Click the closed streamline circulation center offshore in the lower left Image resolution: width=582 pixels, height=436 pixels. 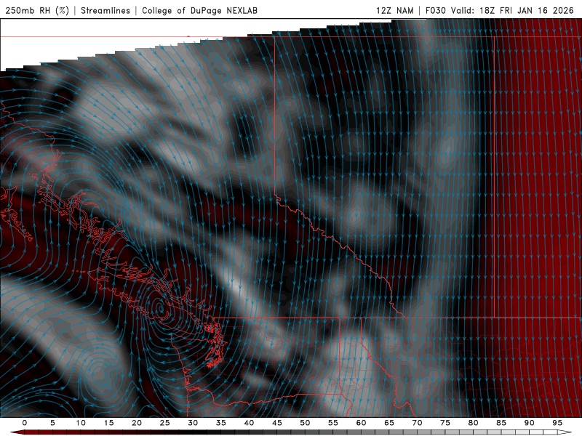tap(100, 373)
